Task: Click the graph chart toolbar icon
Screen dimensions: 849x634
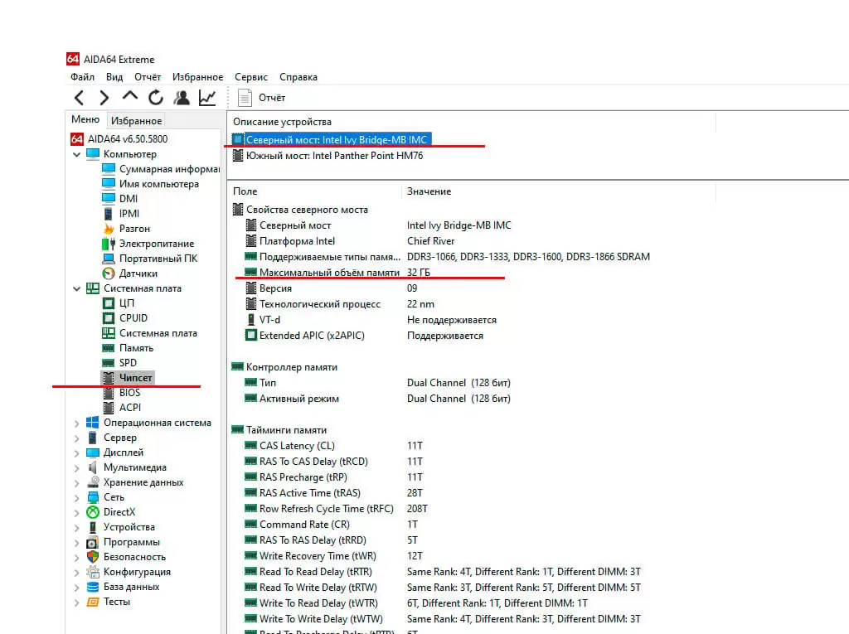Action: point(207,98)
